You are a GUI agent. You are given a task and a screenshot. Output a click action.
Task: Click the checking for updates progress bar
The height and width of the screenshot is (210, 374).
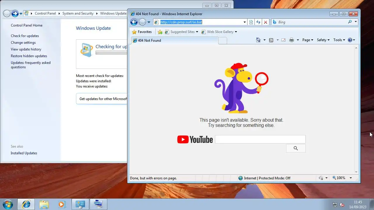(x=111, y=53)
